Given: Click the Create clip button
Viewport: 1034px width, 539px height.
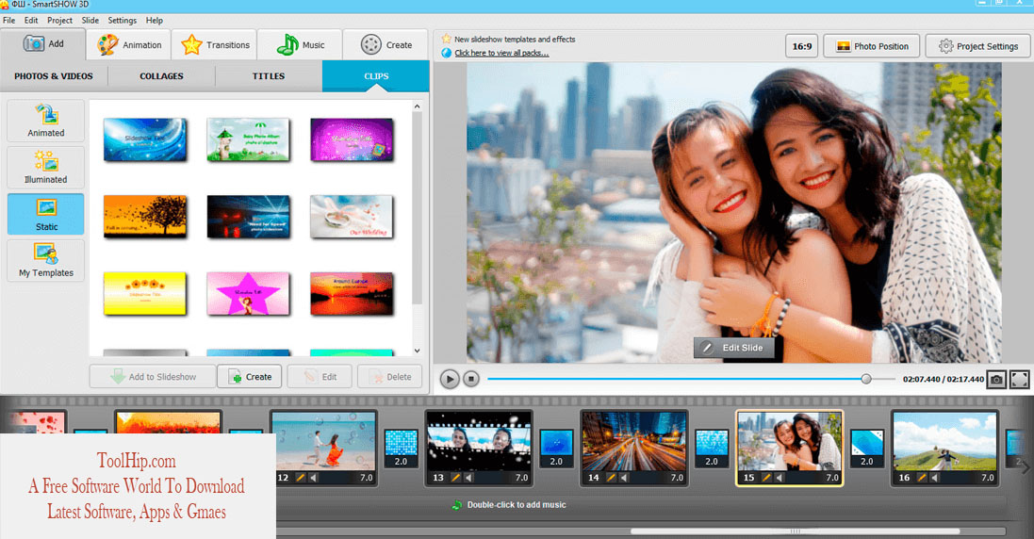Looking at the screenshot, I should coord(250,377).
